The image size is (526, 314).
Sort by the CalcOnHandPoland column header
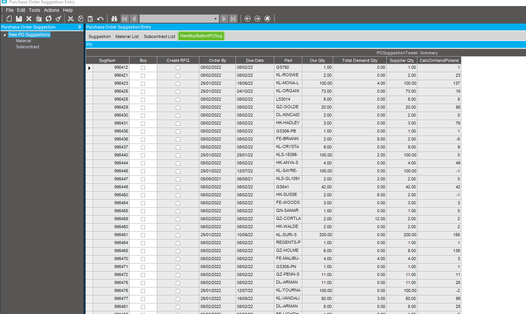pos(439,60)
